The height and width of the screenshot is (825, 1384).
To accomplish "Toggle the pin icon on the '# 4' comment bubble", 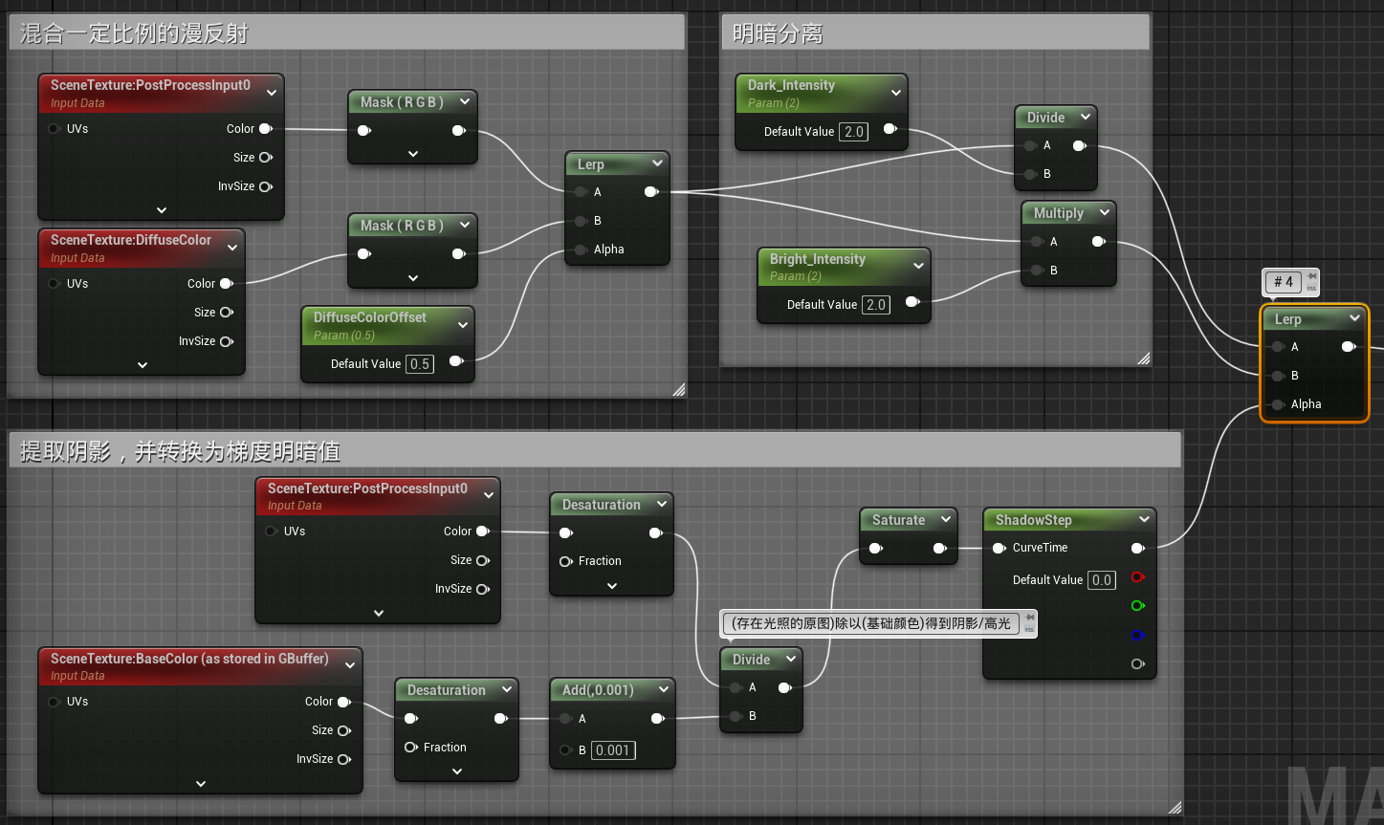I will click(x=1312, y=276).
